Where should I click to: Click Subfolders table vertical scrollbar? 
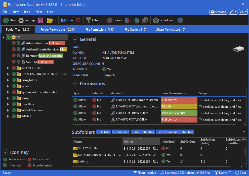tap(245, 151)
